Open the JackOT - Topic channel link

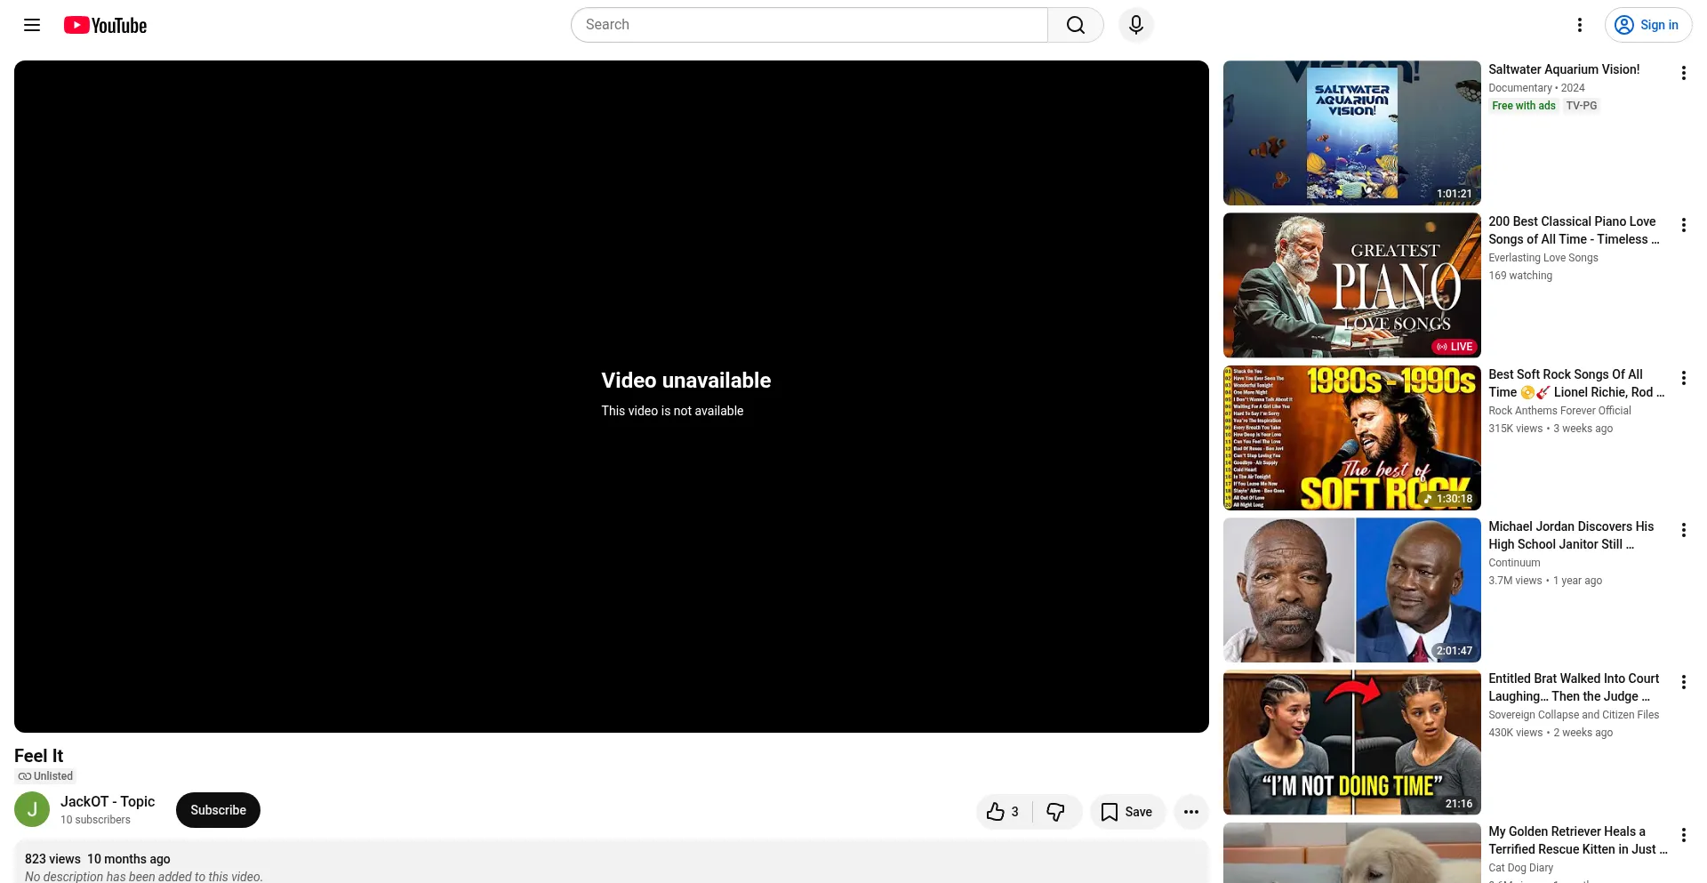pos(108,801)
